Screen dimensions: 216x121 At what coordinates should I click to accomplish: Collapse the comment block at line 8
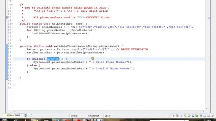(12, 4)
